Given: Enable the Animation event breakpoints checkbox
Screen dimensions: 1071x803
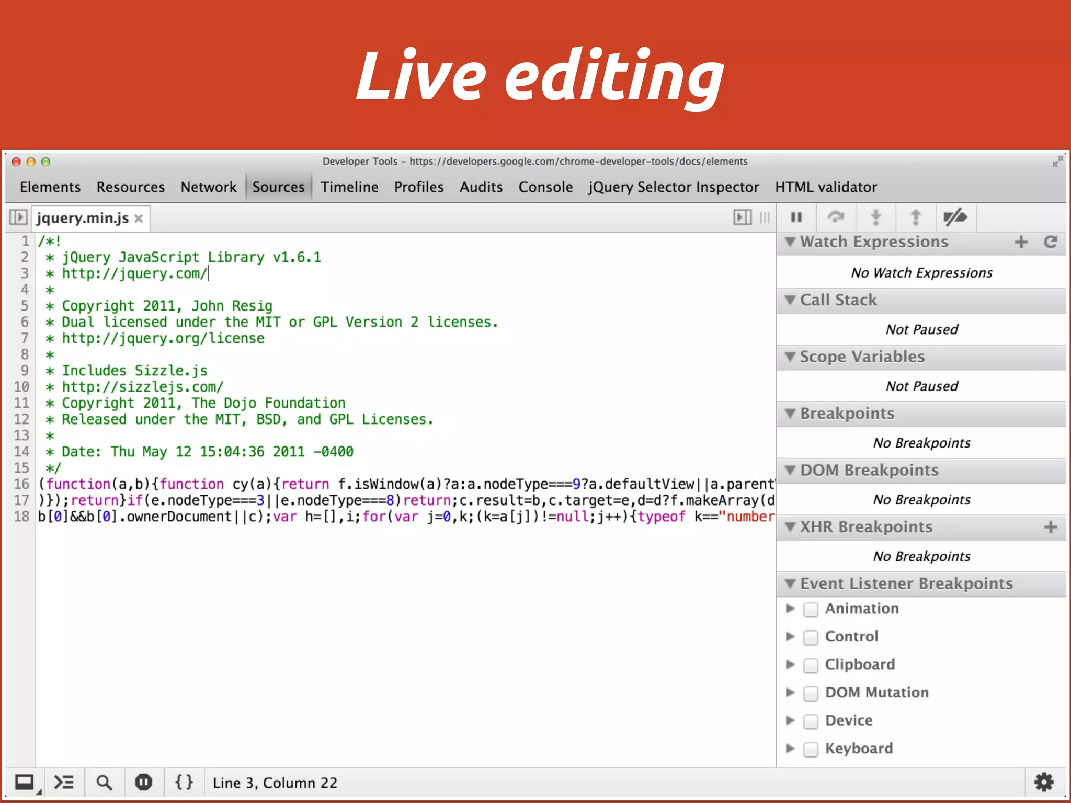Looking at the screenshot, I should 811,610.
